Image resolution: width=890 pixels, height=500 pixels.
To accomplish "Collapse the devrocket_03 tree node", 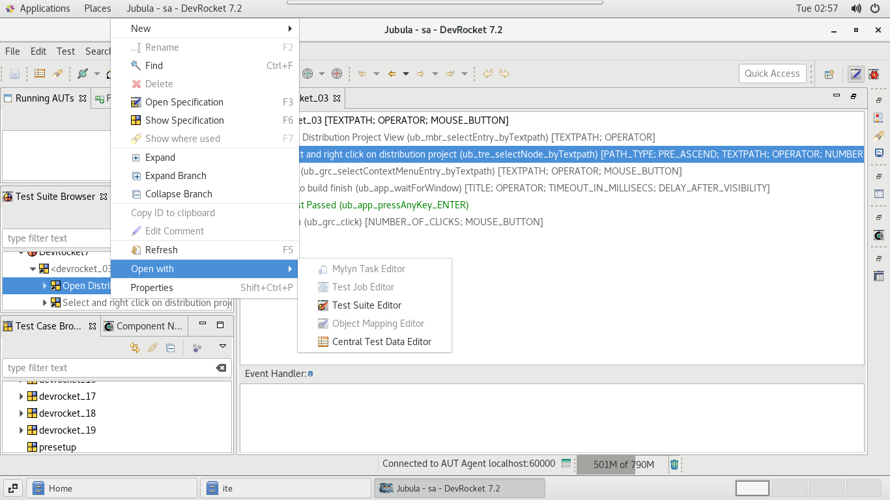I will [33, 269].
